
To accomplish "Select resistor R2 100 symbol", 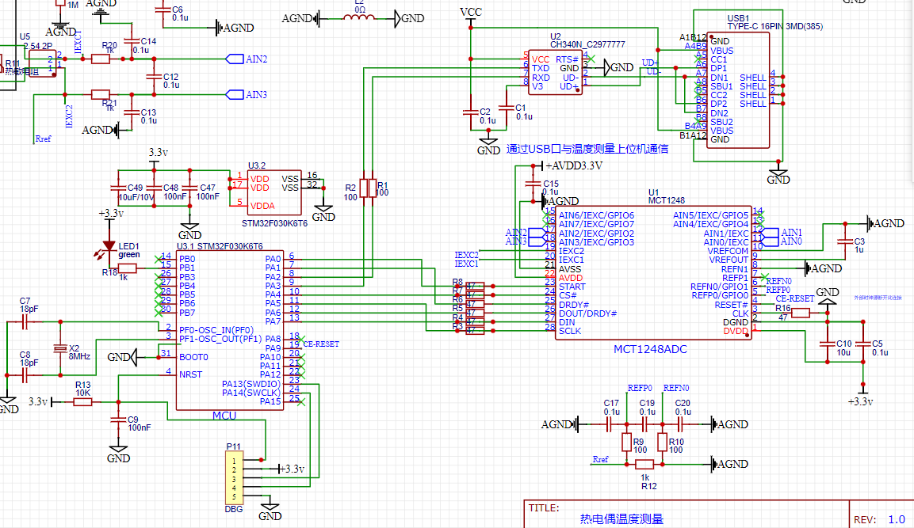I will pyautogui.click(x=364, y=188).
